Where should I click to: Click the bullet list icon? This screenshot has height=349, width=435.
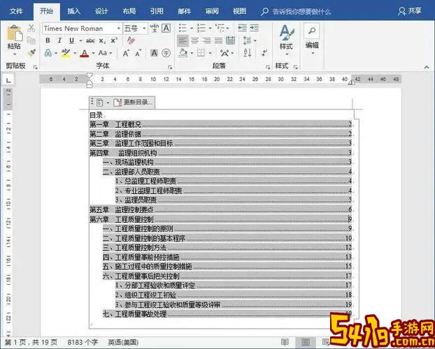click(183, 28)
